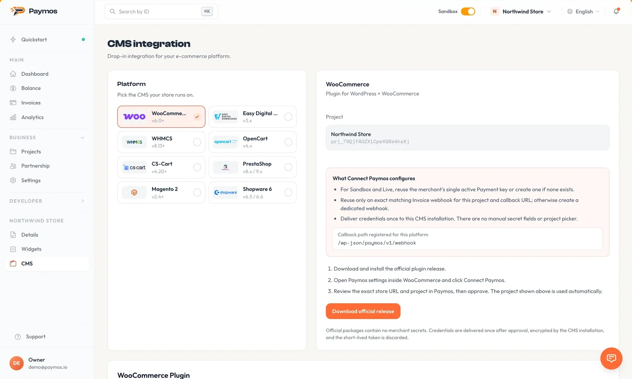632x379 pixels.
Task: Click the WHMCS logo thumbnail
Action: coord(134,142)
